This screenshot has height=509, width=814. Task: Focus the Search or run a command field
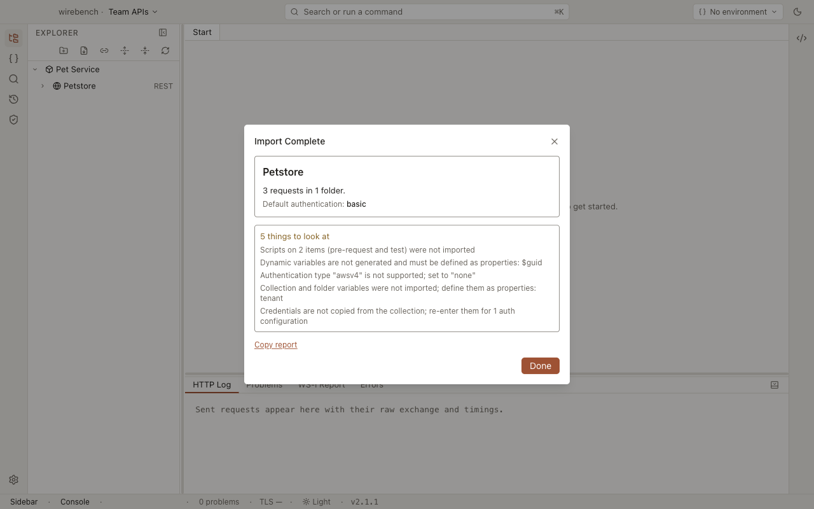(427, 11)
